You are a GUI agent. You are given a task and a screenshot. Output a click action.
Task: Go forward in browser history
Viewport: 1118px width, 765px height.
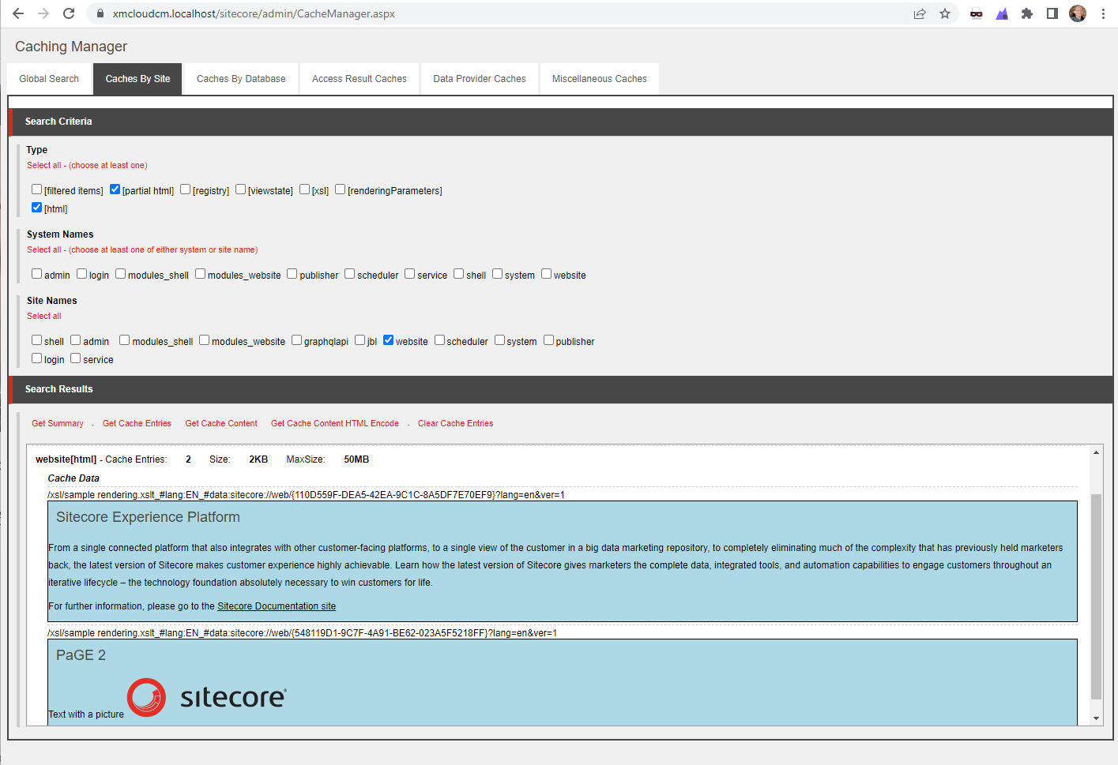coord(43,13)
